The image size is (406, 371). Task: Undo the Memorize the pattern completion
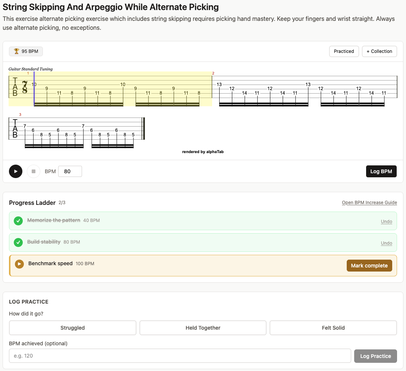pyautogui.click(x=386, y=221)
